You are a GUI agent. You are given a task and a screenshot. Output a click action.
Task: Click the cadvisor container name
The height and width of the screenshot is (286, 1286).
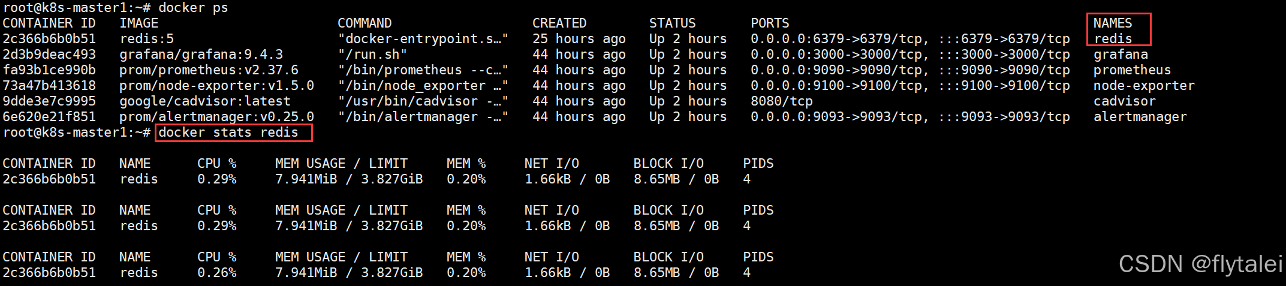pos(1124,101)
